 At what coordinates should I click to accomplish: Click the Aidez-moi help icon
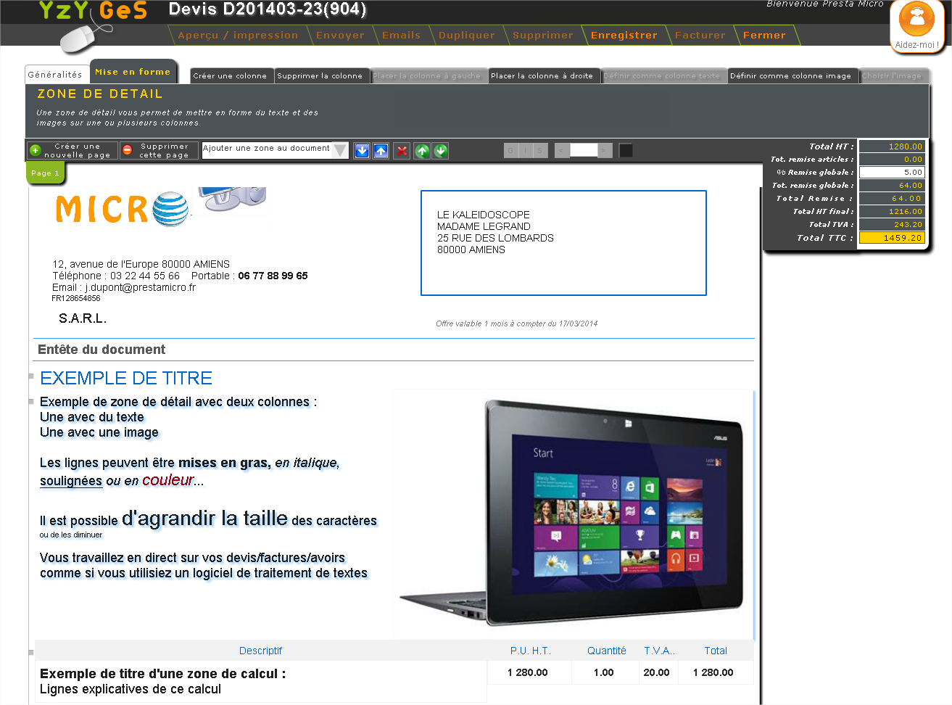(x=916, y=25)
